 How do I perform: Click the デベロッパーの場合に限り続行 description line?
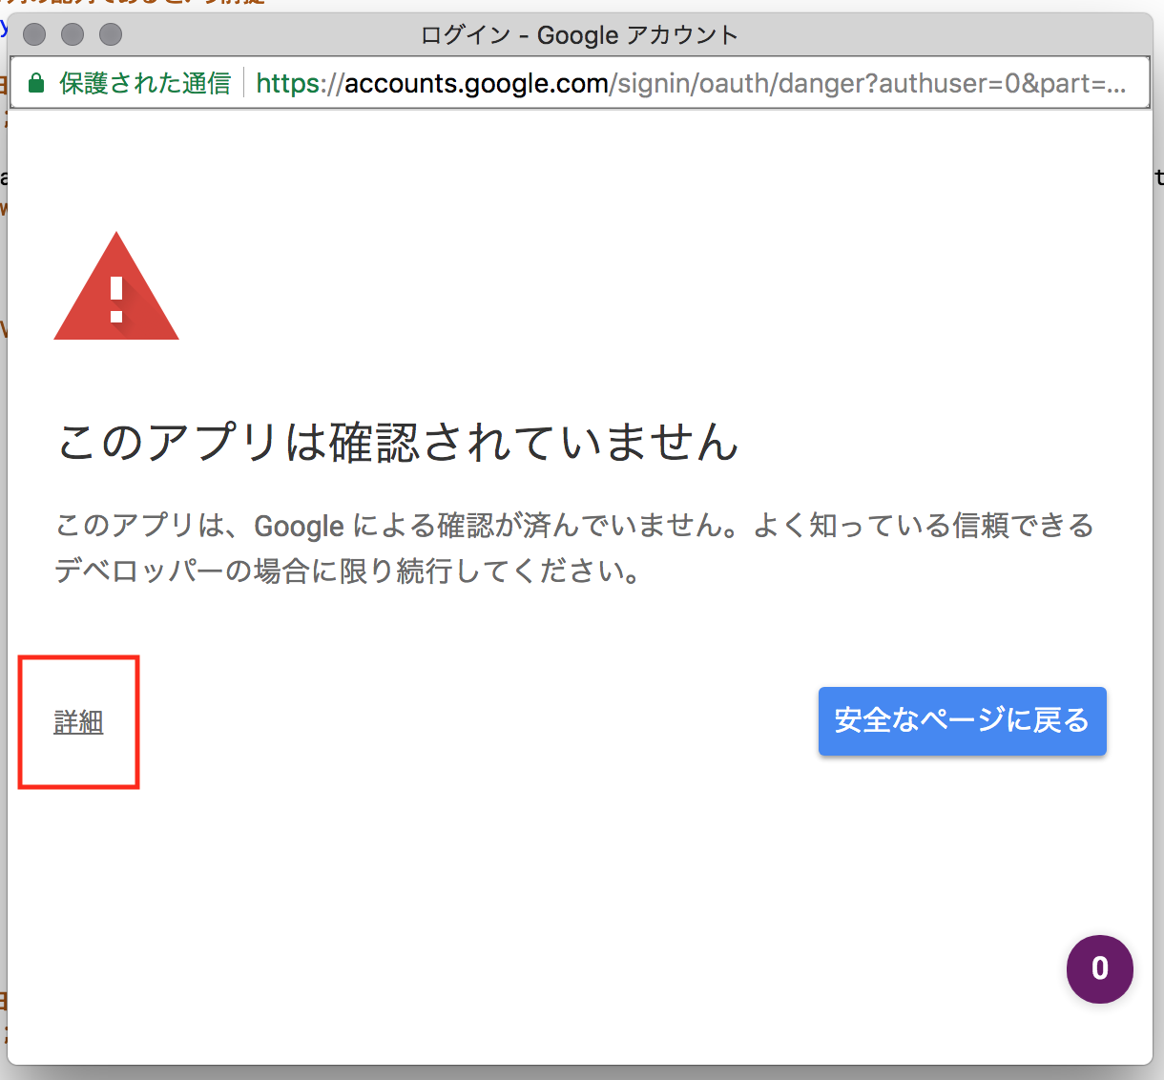[x=347, y=571]
